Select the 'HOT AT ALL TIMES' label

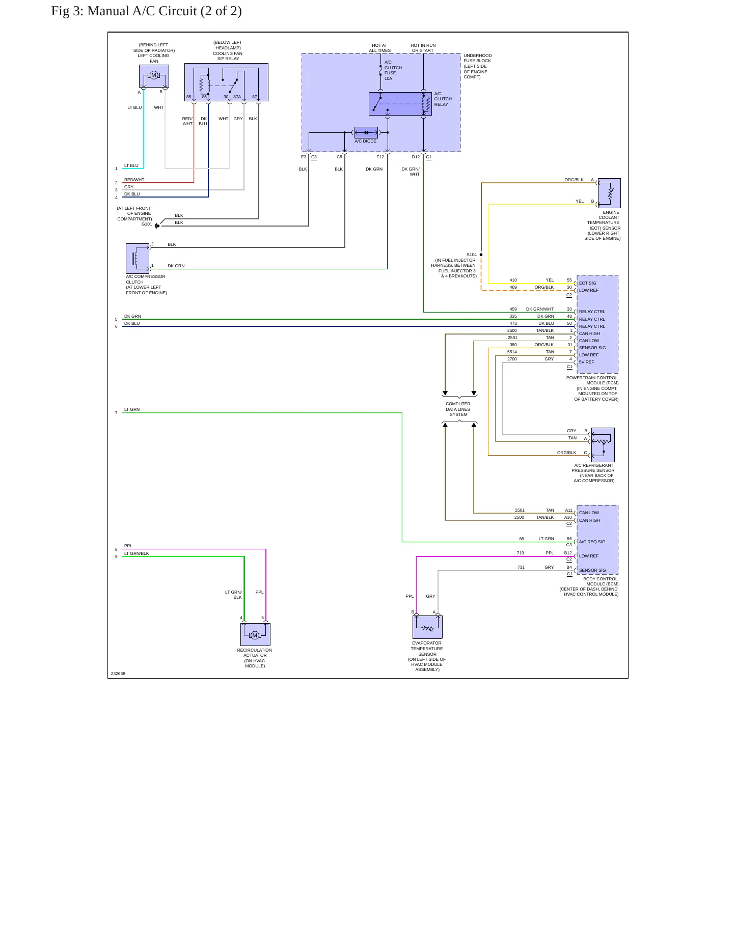(x=379, y=48)
